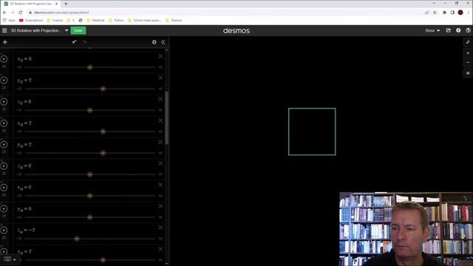Open a new browser tab
The image size is (473, 266).
click(x=66, y=4)
